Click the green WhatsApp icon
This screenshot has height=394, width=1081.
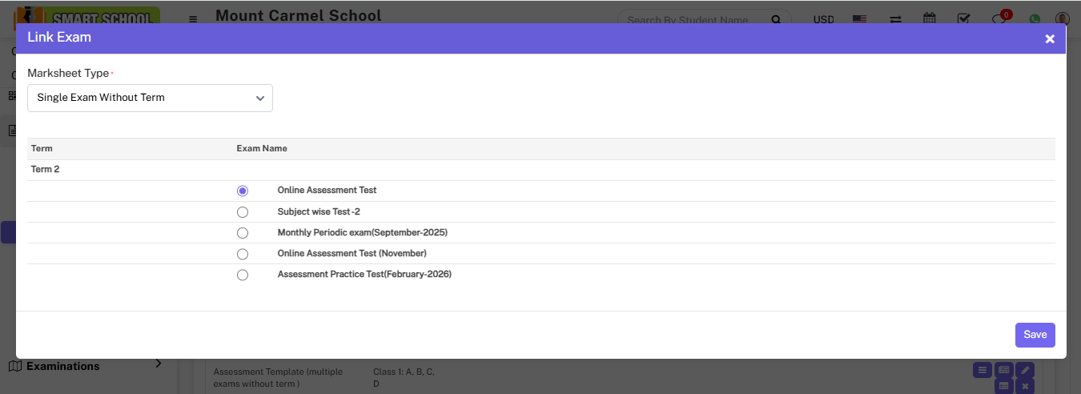click(1035, 18)
